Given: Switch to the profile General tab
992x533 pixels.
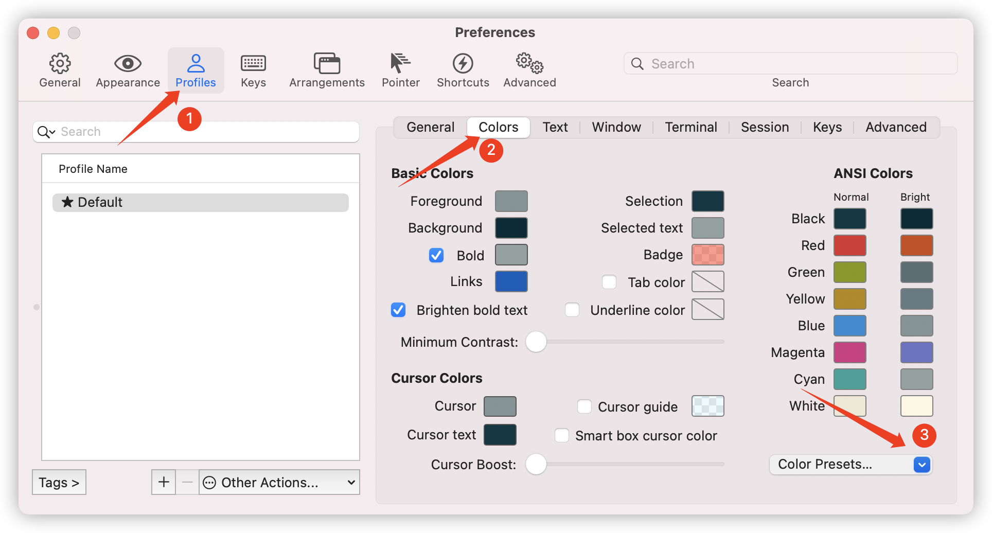Looking at the screenshot, I should click(x=431, y=127).
